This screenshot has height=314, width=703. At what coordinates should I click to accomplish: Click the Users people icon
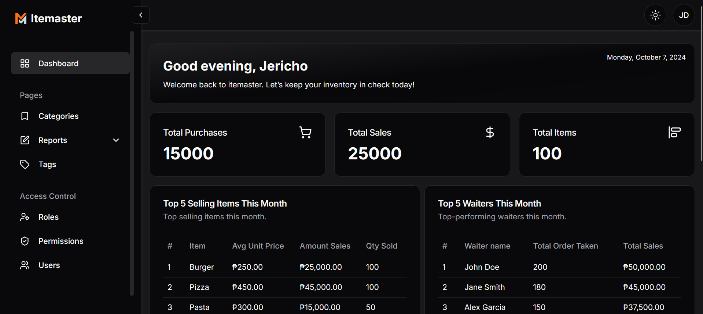coord(25,265)
